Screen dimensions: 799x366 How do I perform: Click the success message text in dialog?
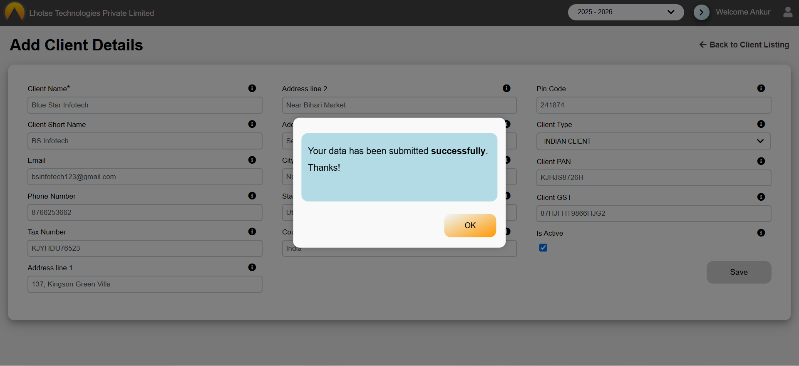click(x=398, y=159)
